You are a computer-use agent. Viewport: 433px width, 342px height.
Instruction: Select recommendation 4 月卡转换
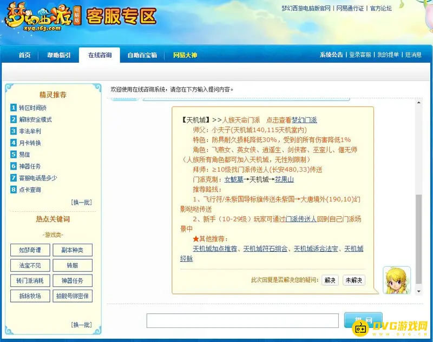[30, 143]
